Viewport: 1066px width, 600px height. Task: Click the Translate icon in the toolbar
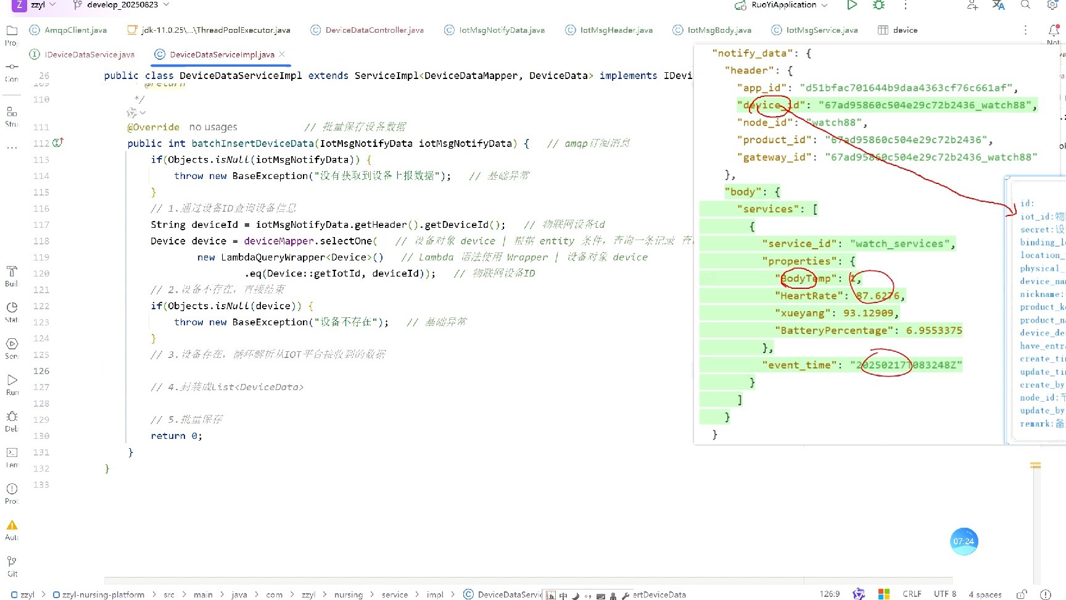[999, 5]
